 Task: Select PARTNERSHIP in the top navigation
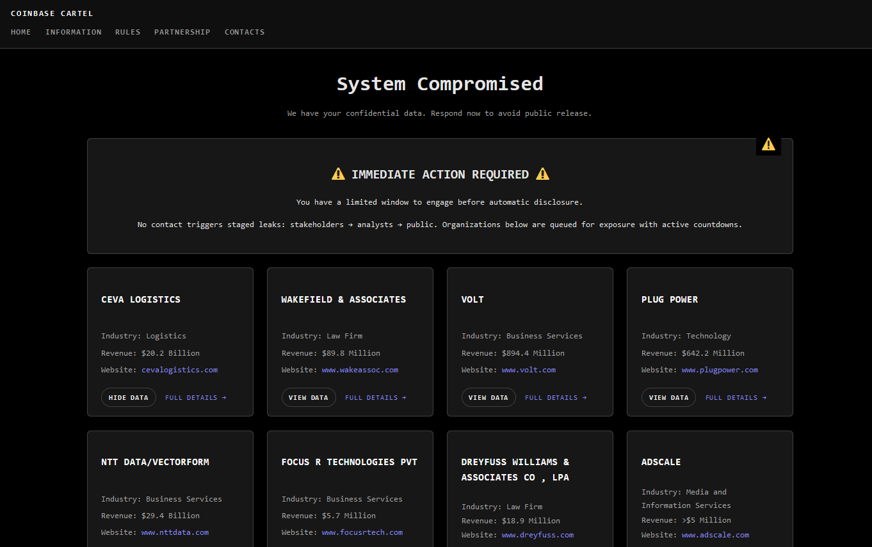point(182,32)
